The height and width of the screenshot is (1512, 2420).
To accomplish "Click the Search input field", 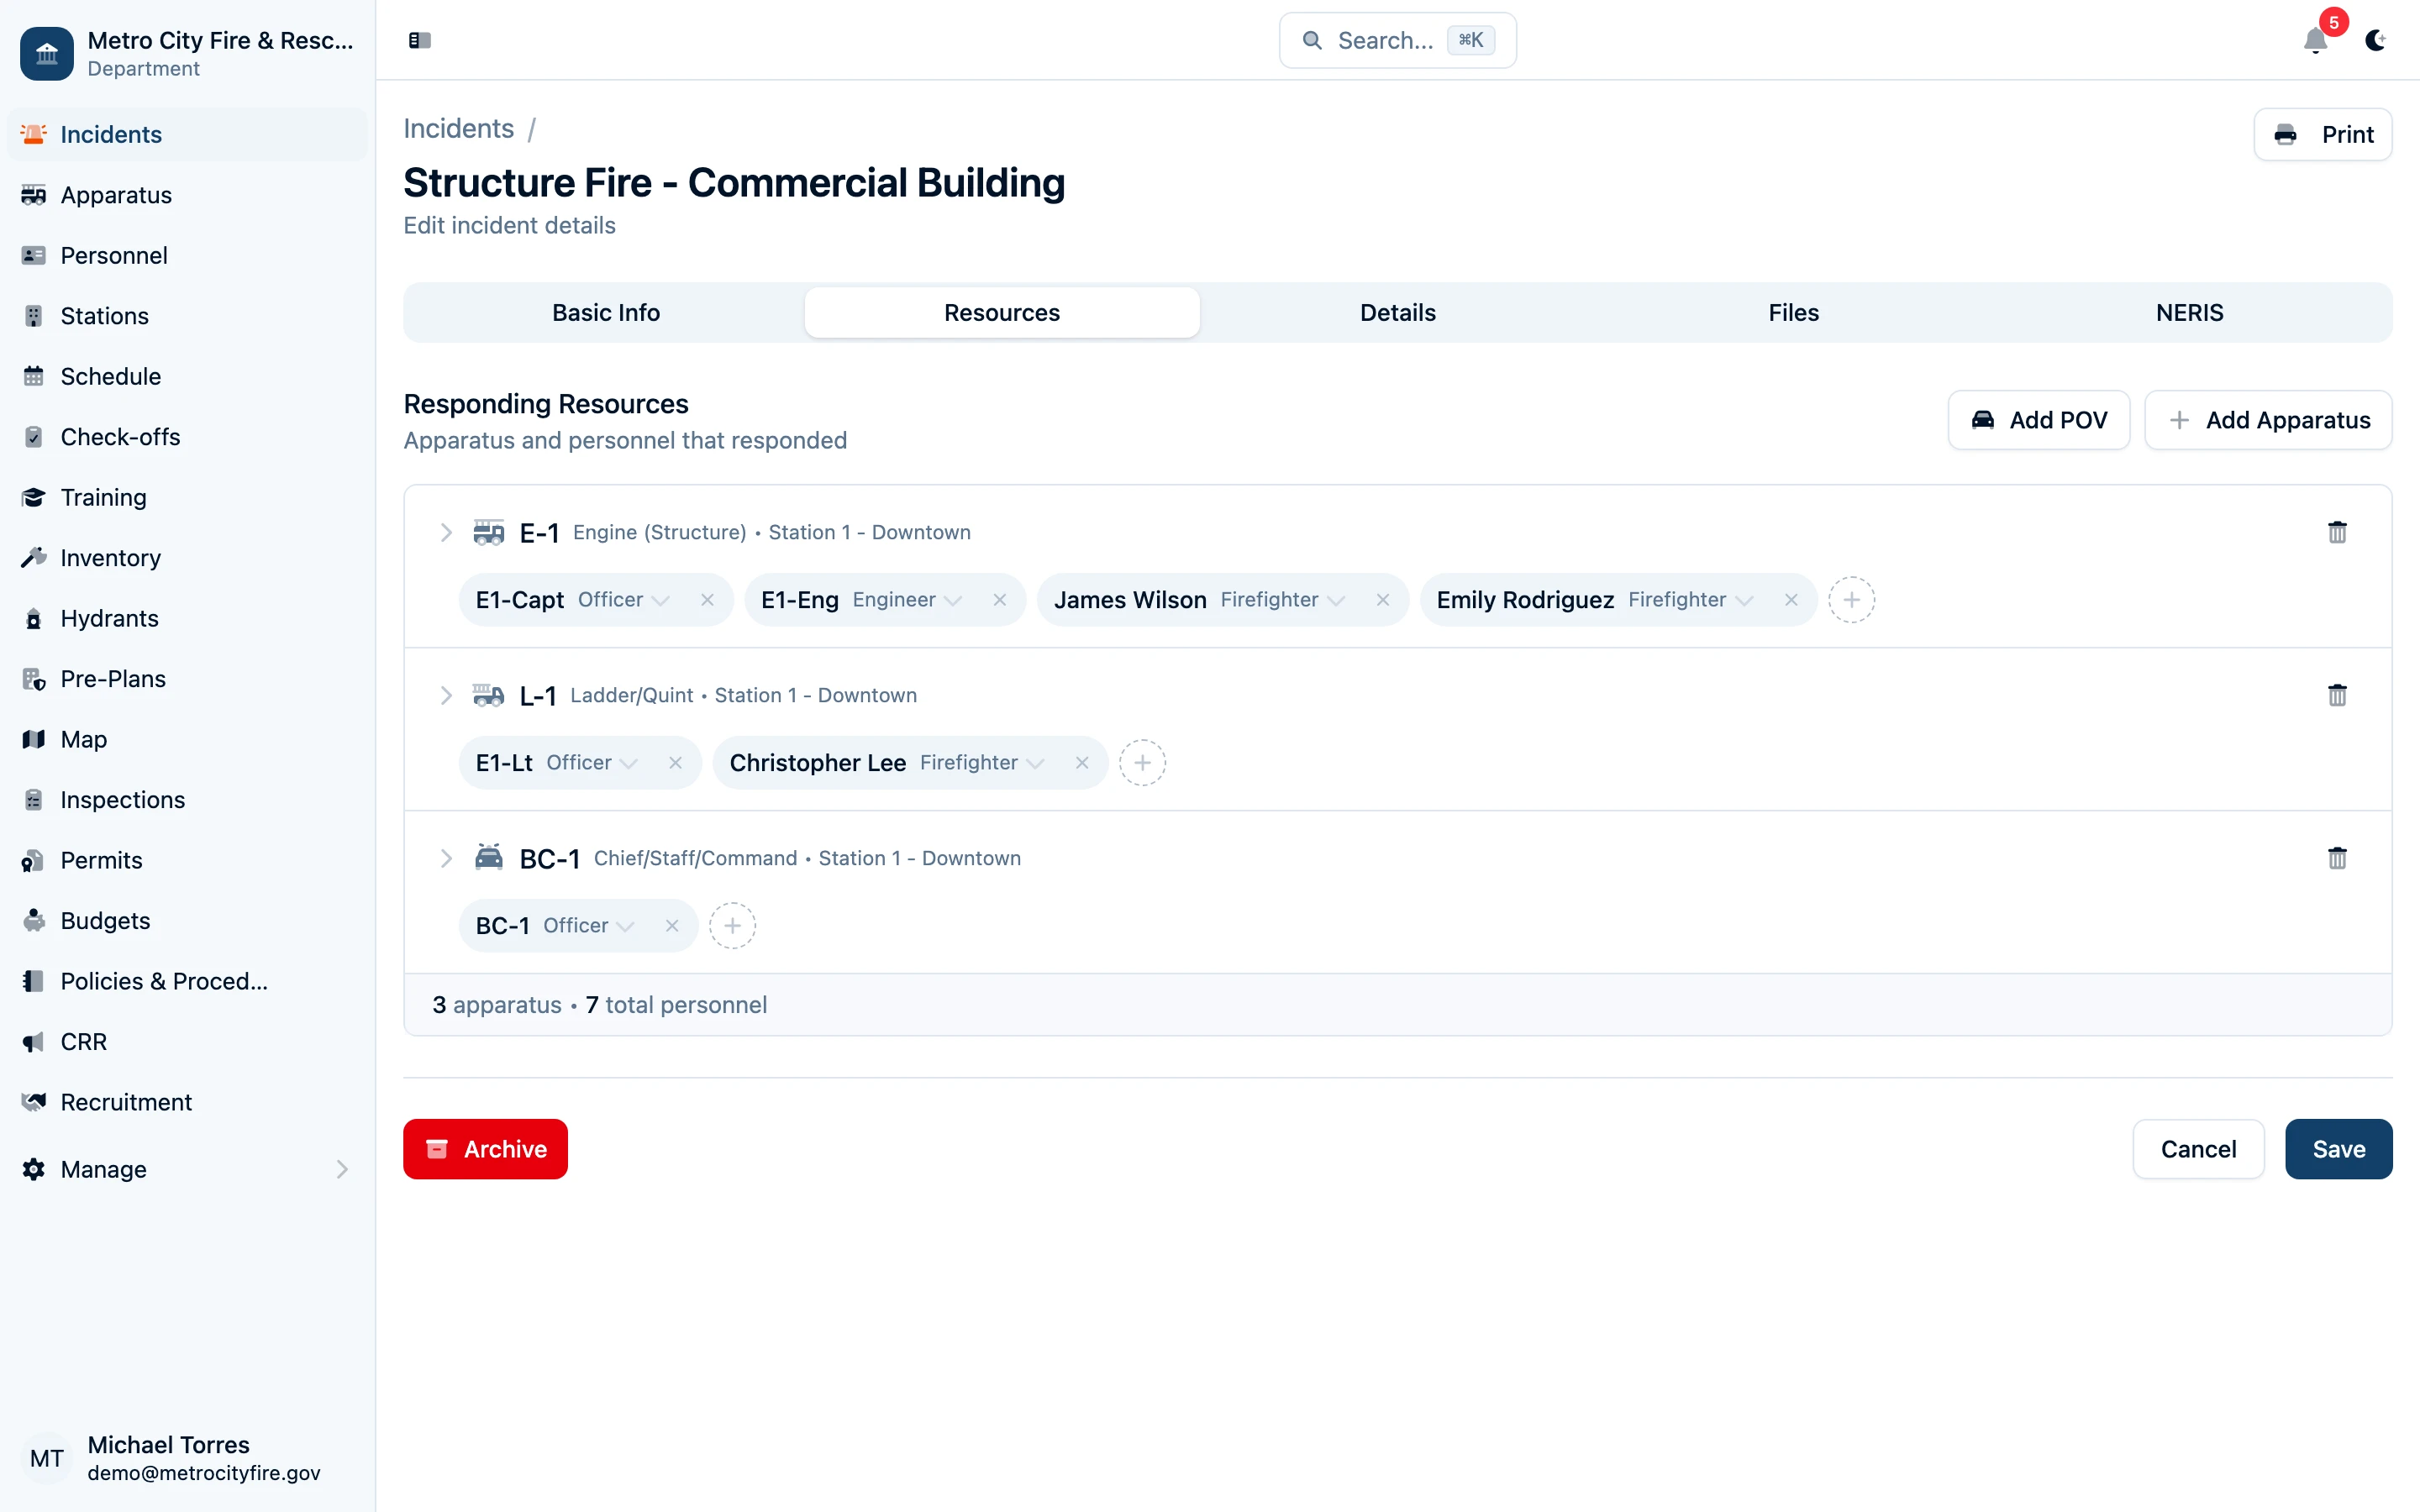I will (x=1397, y=40).
